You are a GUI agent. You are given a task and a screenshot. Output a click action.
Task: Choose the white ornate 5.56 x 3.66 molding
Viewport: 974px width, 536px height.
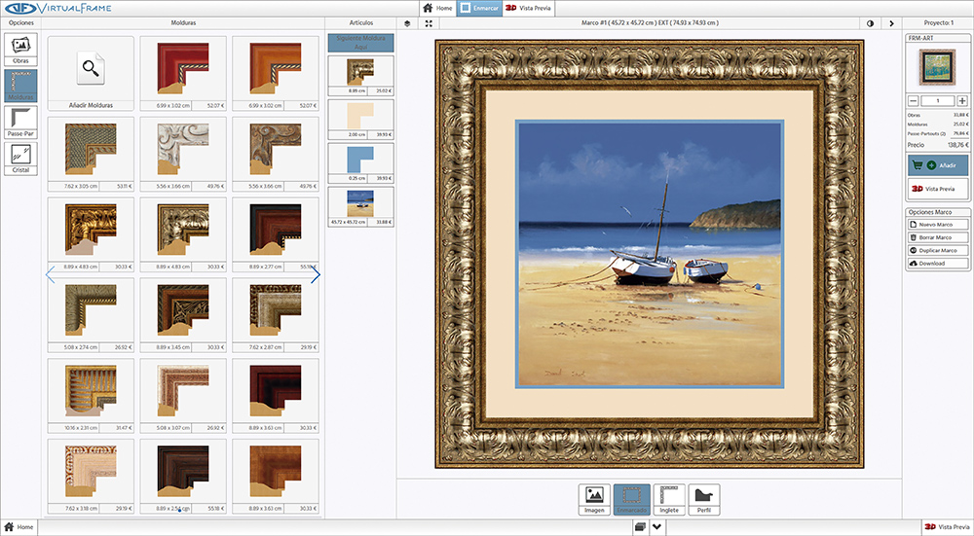[x=183, y=154]
